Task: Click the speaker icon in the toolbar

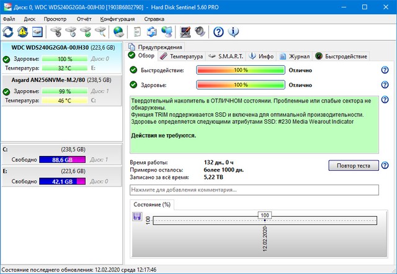Action: [199, 32]
